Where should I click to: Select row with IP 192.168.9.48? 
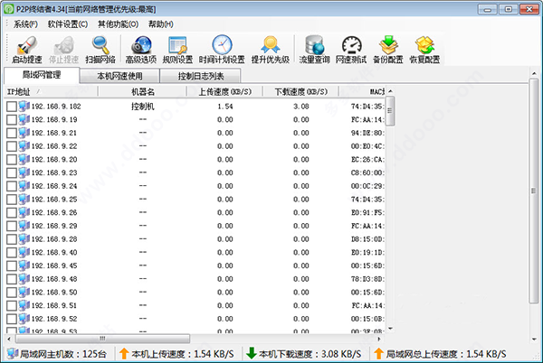(x=195, y=279)
